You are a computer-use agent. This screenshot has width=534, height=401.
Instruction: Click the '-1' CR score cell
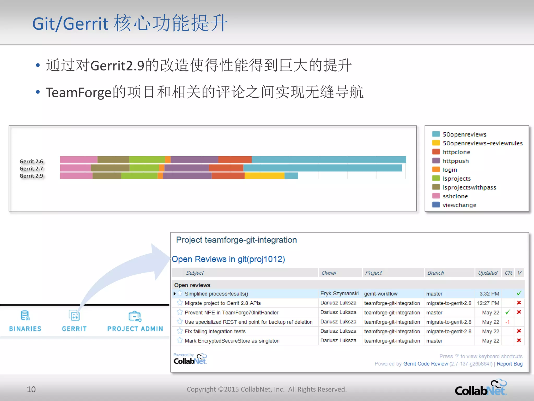[x=507, y=322]
